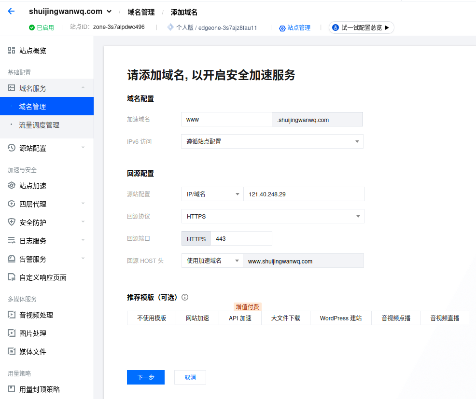Viewport: 476px width, 399px height.
Task: Click the 站点管理 hexagon gear icon
Action: click(x=282, y=28)
